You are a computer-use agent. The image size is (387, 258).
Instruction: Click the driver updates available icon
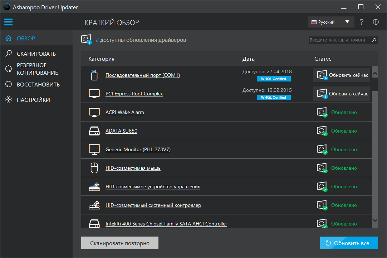point(86,40)
